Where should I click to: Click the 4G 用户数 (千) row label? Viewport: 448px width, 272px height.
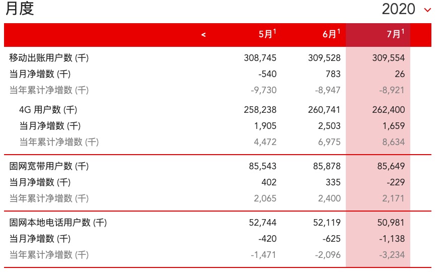(48, 110)
